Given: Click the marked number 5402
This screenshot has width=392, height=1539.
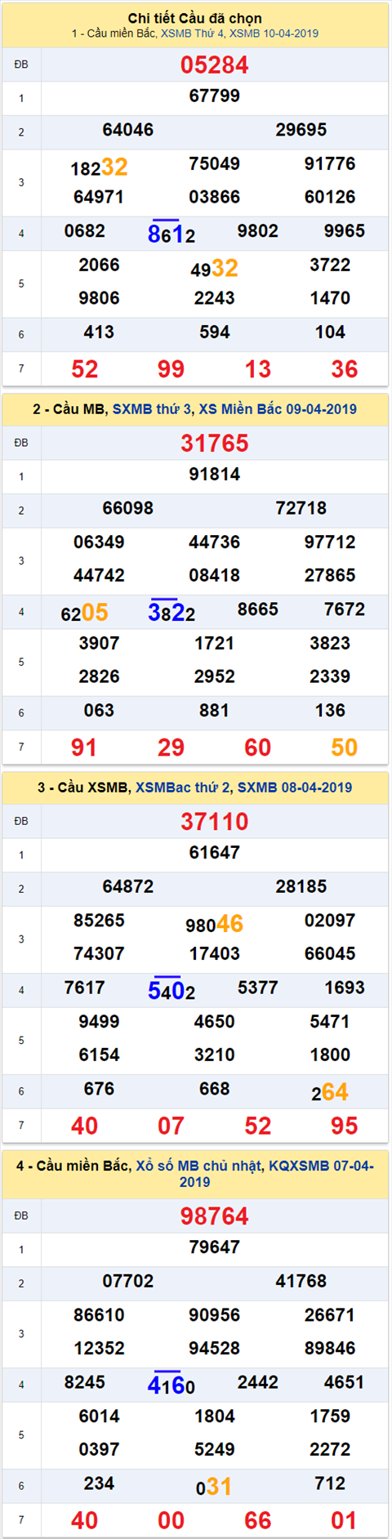Looking at the screenshot, I should [x=171, y=992].
